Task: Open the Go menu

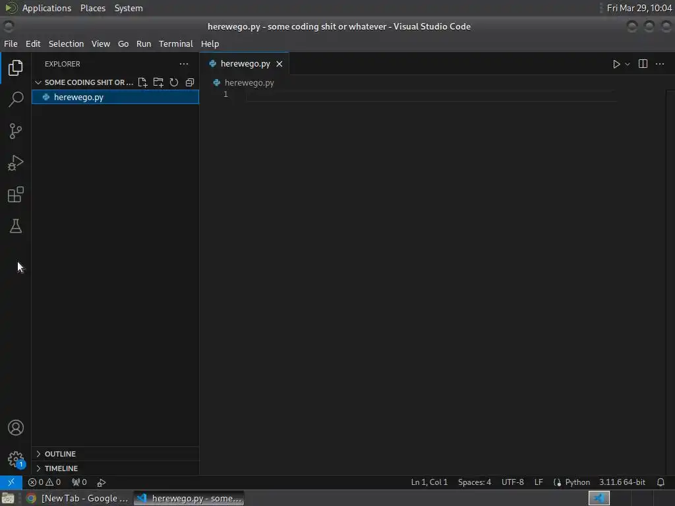Action: click(123, 44)
